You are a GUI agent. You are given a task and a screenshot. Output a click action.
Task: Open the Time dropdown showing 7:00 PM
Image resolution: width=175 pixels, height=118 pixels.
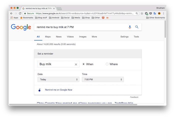(103, 80)
